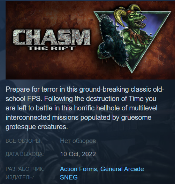The width and height of the screenshot is (175, 184).
Task: Click the 'interconnected missions' description line
Action: tap(78, 118)
